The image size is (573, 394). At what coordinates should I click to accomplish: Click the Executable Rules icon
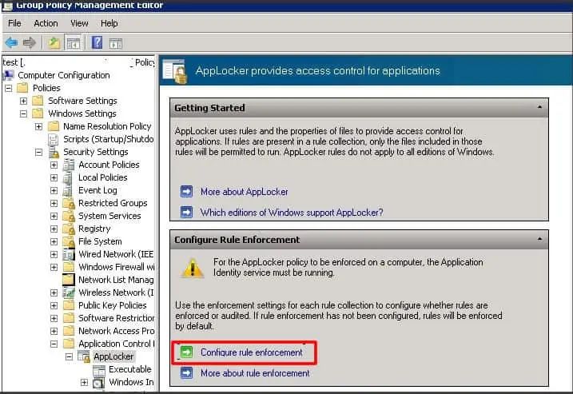[x=98, y=369]
